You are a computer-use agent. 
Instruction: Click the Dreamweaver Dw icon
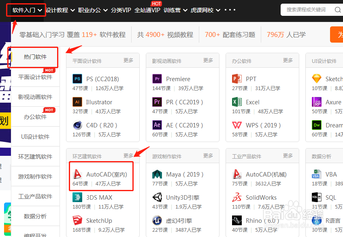tap(317, 125)
